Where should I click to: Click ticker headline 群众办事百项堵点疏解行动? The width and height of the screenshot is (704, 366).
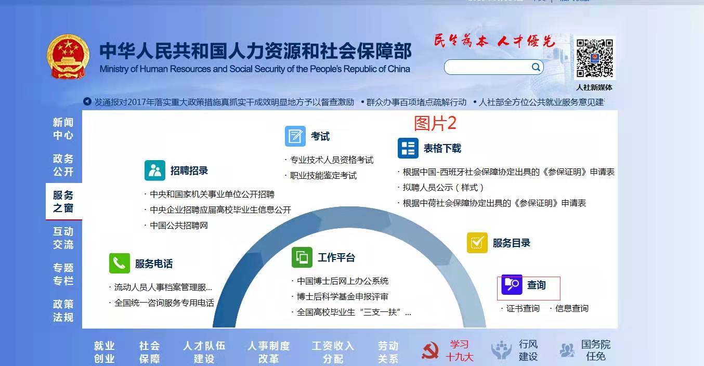coord(416,102)
